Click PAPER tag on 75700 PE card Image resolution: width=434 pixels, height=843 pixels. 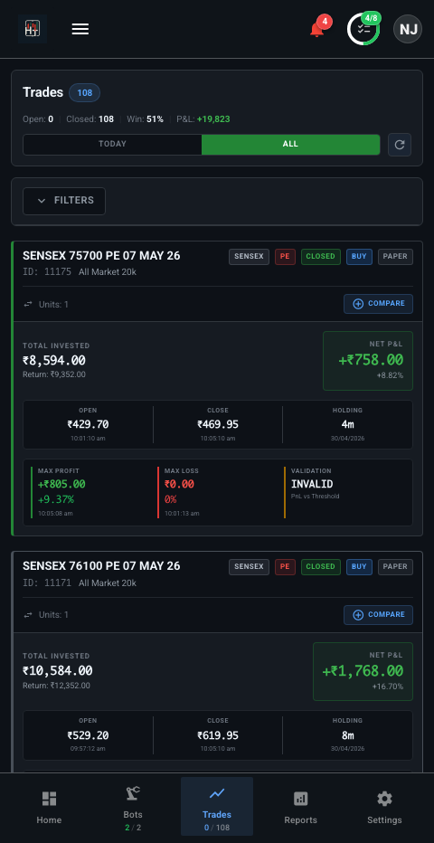click(395, 257)
